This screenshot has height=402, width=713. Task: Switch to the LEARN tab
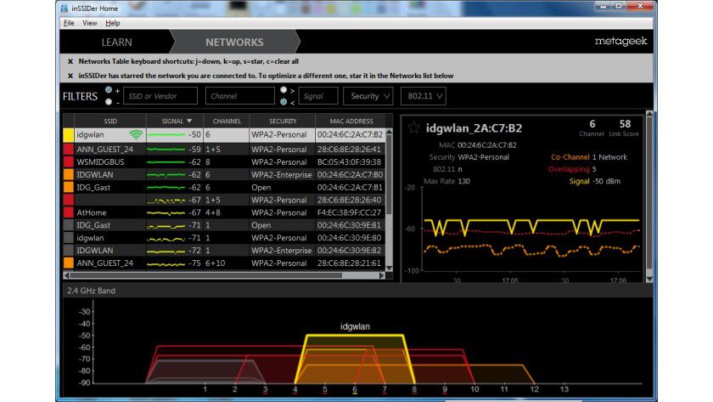click(116, 42)
